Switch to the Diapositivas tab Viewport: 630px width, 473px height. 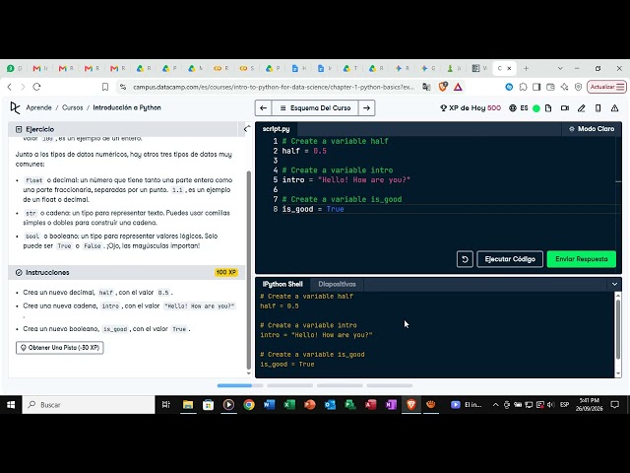[x=337, y=284]
